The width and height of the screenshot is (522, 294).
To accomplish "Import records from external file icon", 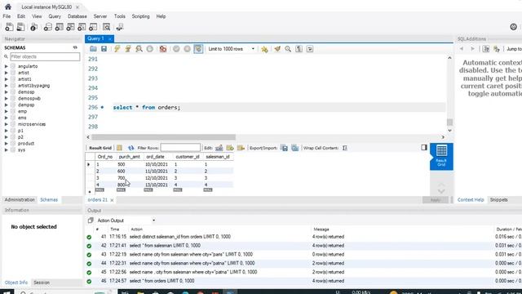I will [295, 148].
